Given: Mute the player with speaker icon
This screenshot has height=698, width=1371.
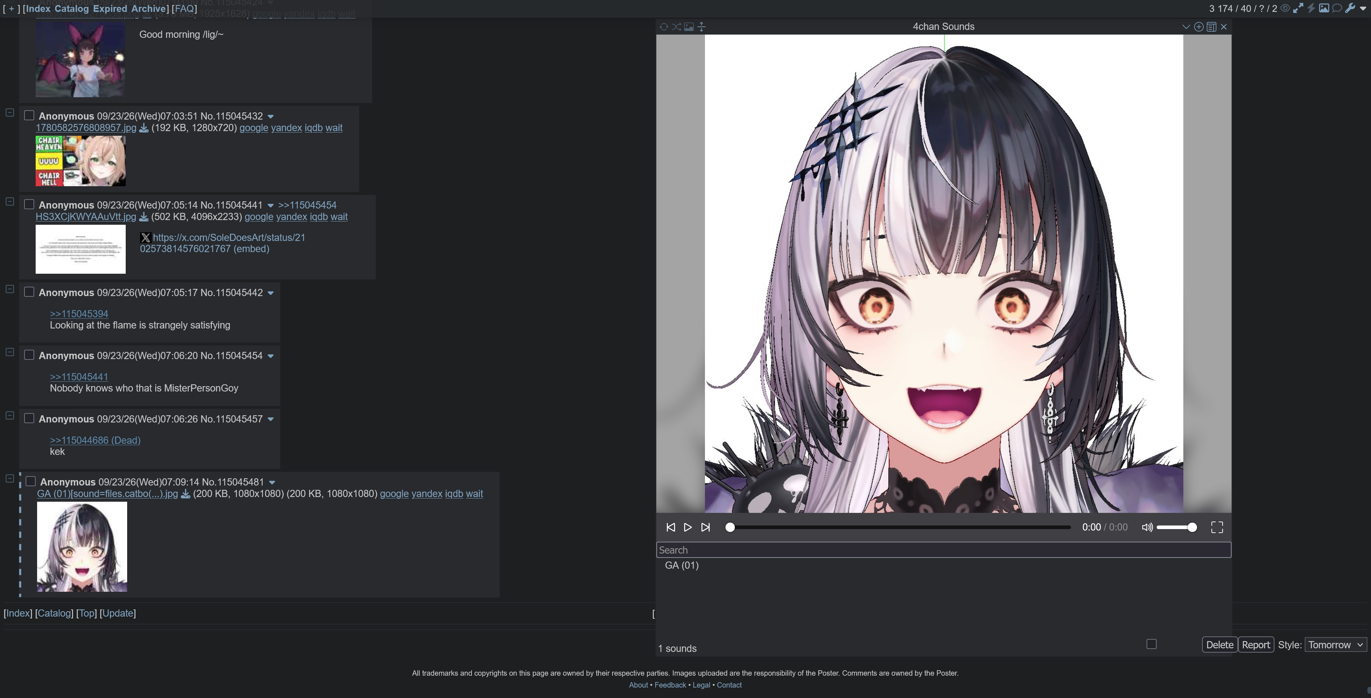Looking at the screenshot, I should point(1147,527).
